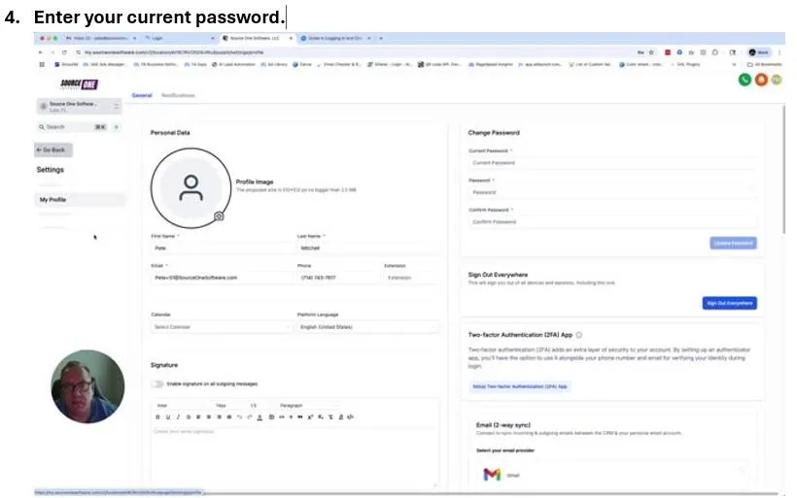Click the text color icon in signature toolbar
Image resolution: width=797 pixels, height=498 pixels.
point(260,416)
